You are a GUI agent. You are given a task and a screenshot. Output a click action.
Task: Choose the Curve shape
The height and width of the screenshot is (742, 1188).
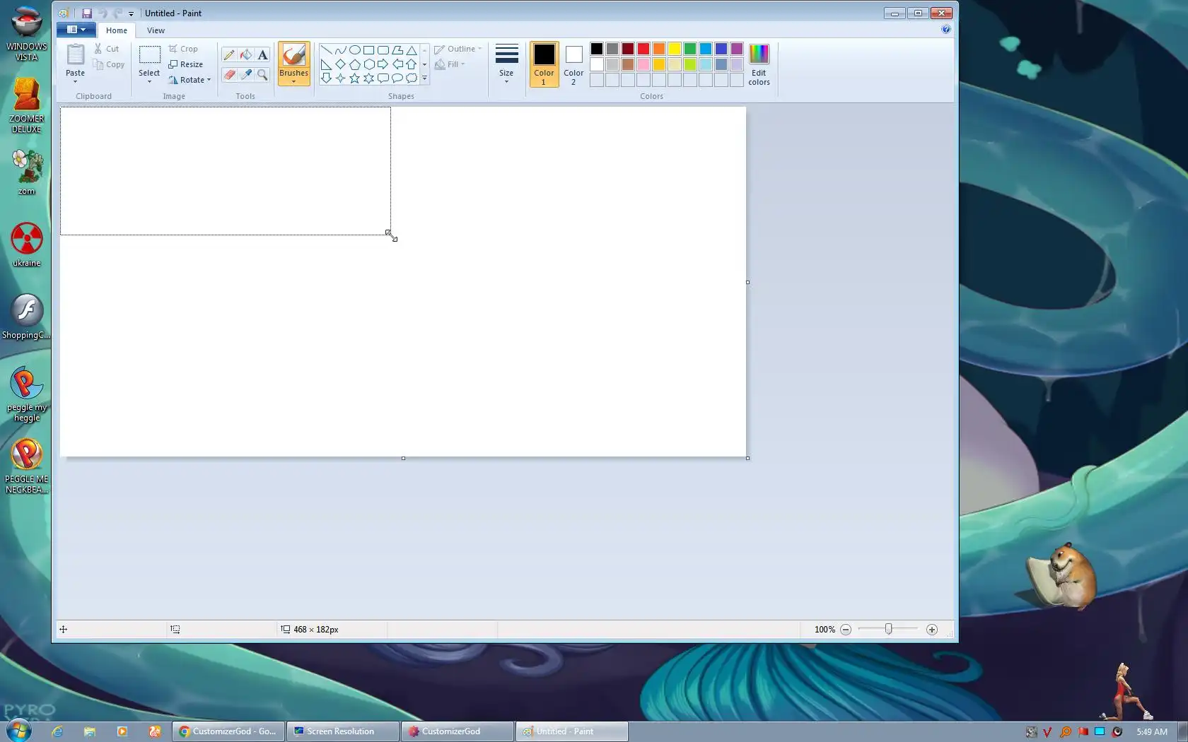coord(340,50)
